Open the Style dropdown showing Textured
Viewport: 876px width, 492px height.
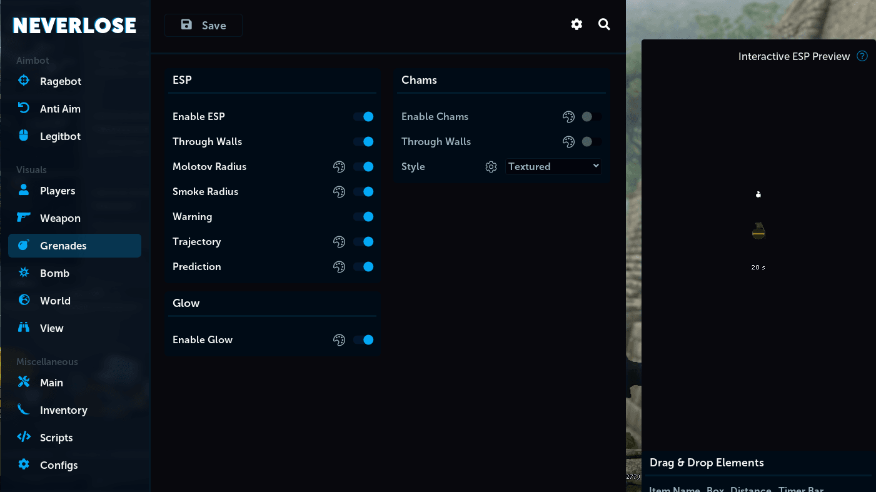[x=553, y=166]
